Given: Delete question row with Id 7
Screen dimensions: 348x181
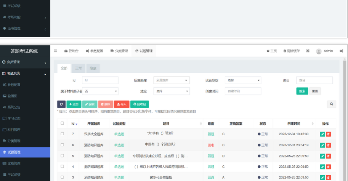Looking at the screenshot, I should 329,134.
